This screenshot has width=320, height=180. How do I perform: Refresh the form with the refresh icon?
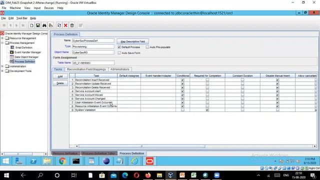tap(59, 25)
